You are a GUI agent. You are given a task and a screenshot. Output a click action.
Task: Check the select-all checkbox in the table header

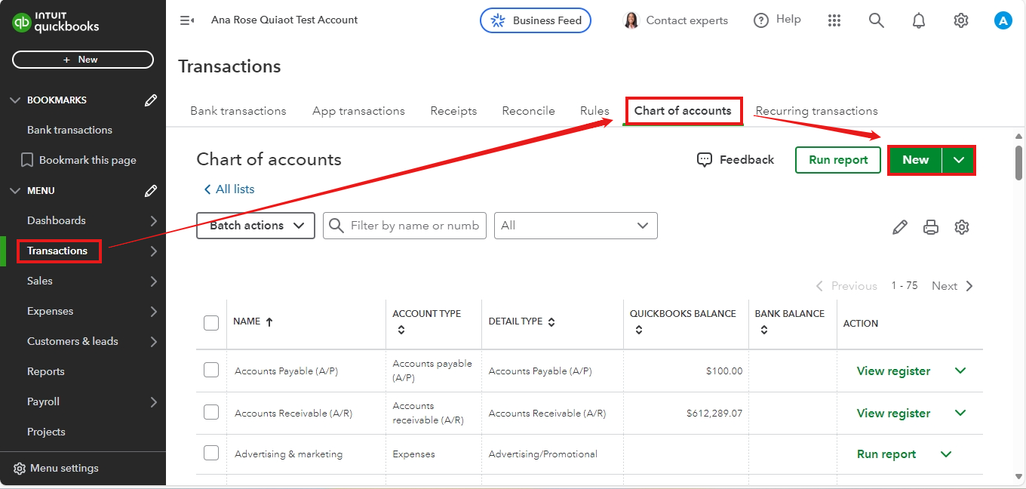click(210, 322)
